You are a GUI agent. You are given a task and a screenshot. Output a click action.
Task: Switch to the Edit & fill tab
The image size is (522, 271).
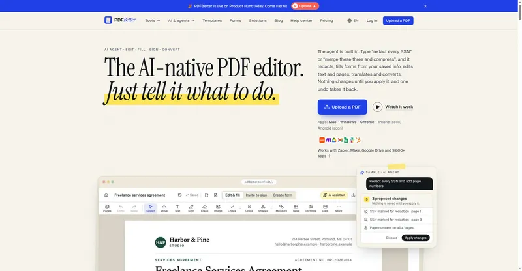point(232,195)
